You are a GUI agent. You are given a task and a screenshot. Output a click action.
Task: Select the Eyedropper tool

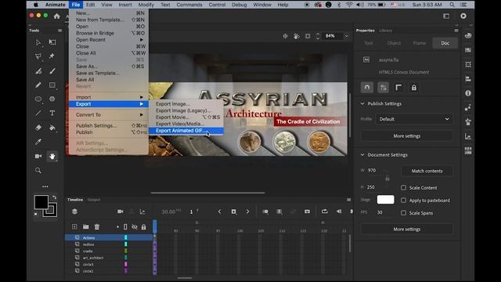click(x=38, y=142)
